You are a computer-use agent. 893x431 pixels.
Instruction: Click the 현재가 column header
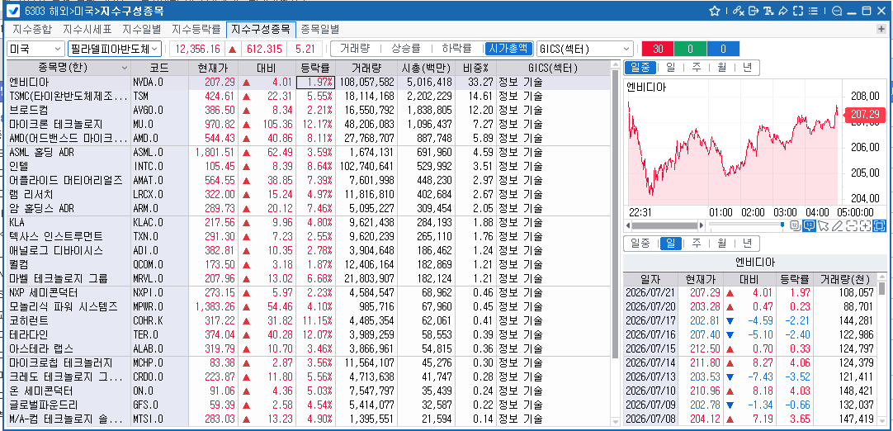pyautogui.click(x=213, y=69)
